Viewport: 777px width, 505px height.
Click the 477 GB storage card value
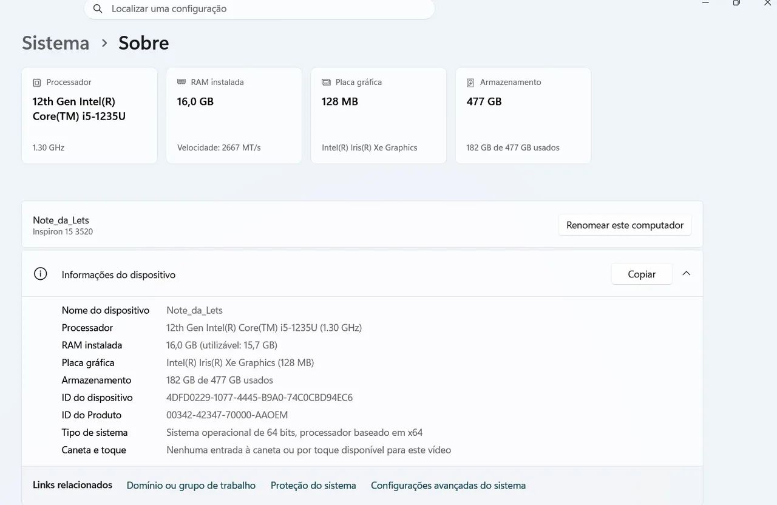[x=484, y=101]
